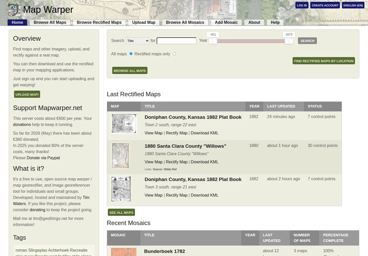Viewport: 368px width, 256px height.
Task: Click the Browse All Maps green button
Action: (x=130, y=71)
